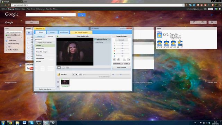The height and width of the screenshot is (125, 222).
Task: Click the movie loop button
Action: (x=80, y=74)
